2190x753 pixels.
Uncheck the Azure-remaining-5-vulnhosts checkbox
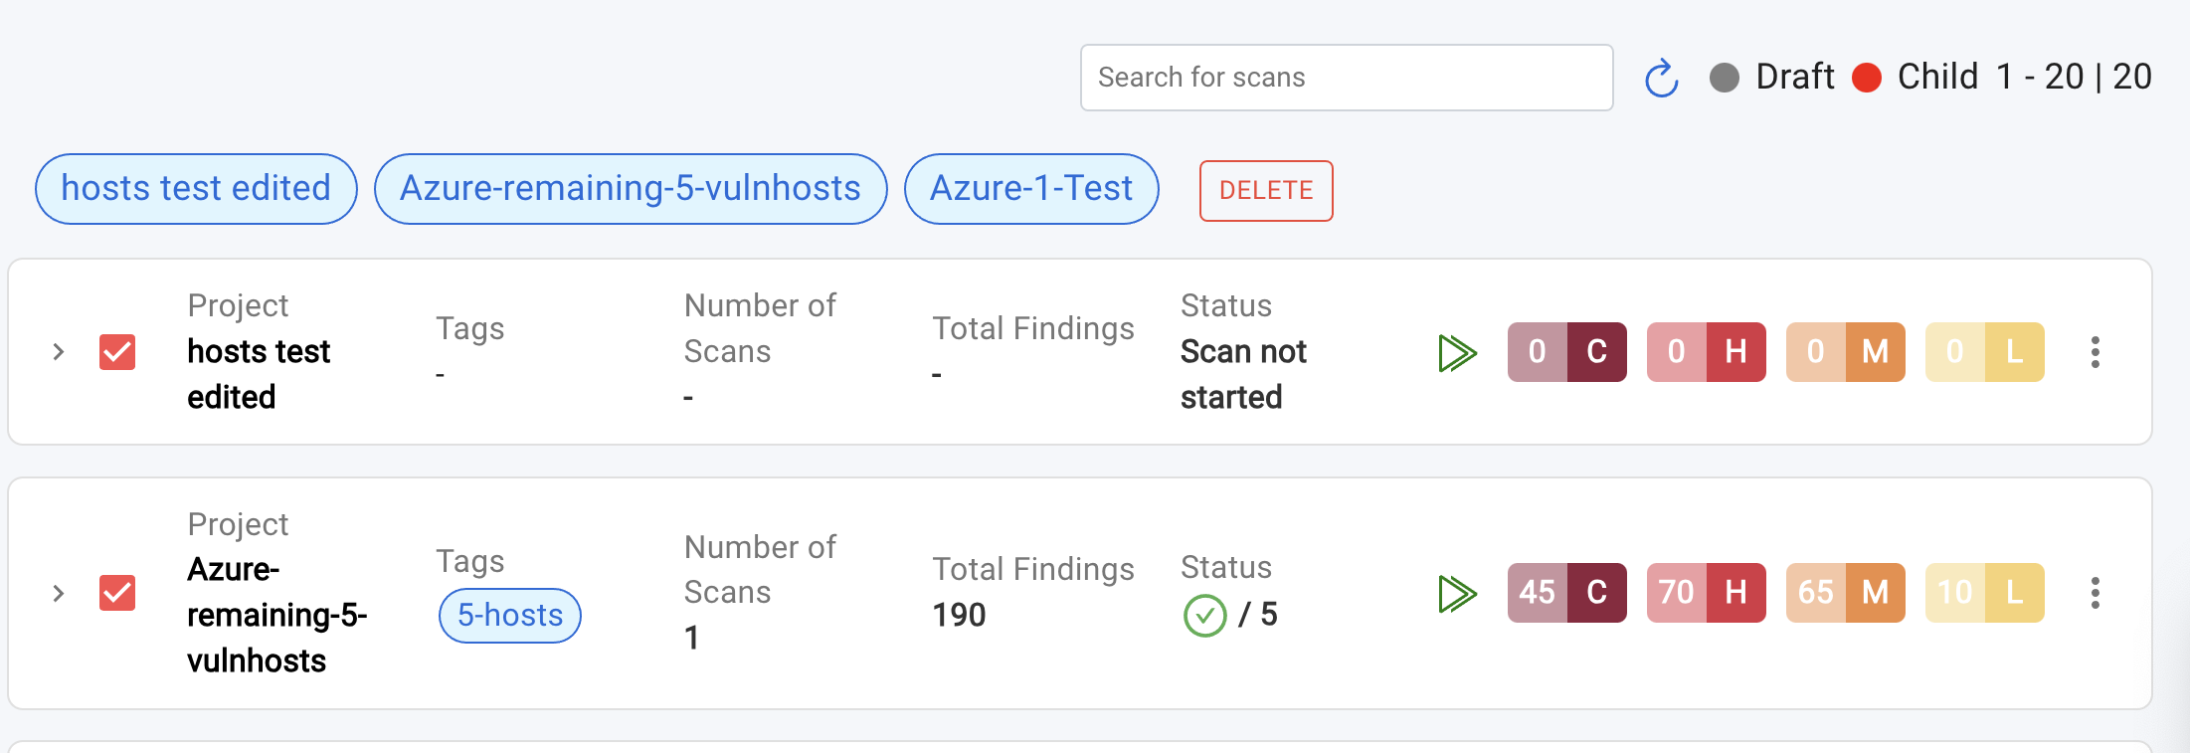coord(117,593)
